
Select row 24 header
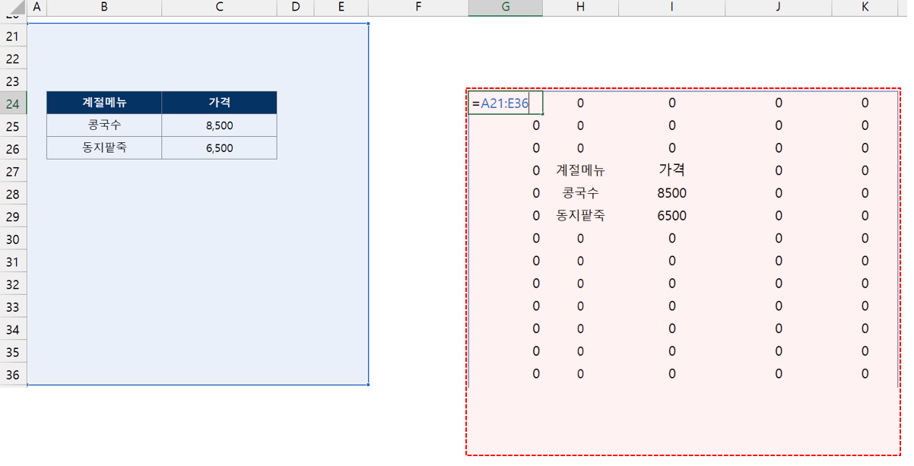click(x=13, y=103)
